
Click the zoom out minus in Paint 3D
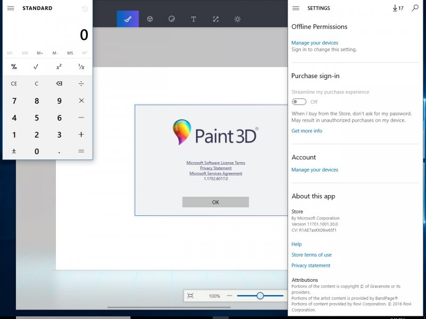(230, 296)
